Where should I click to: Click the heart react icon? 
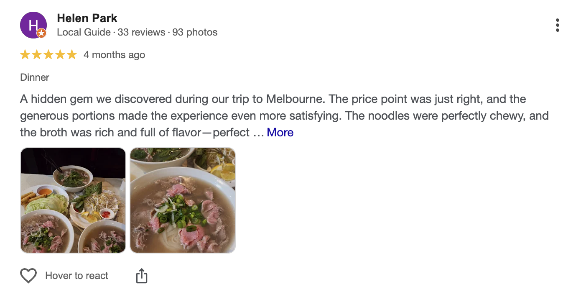pos(28,276)
